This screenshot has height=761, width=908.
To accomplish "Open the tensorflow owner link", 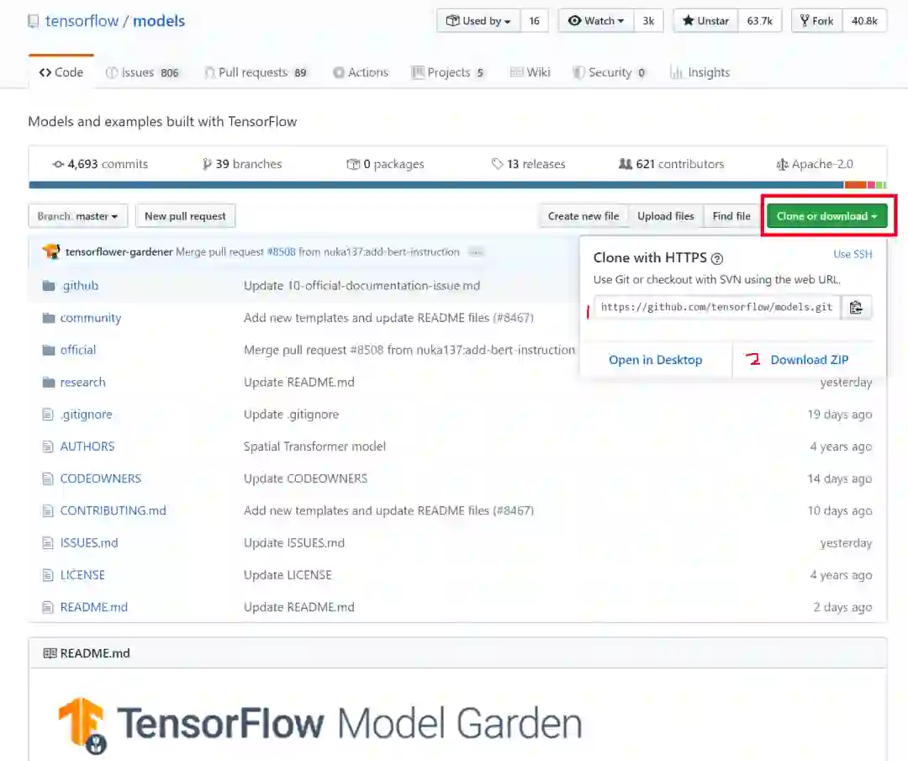I will [82, 21].
